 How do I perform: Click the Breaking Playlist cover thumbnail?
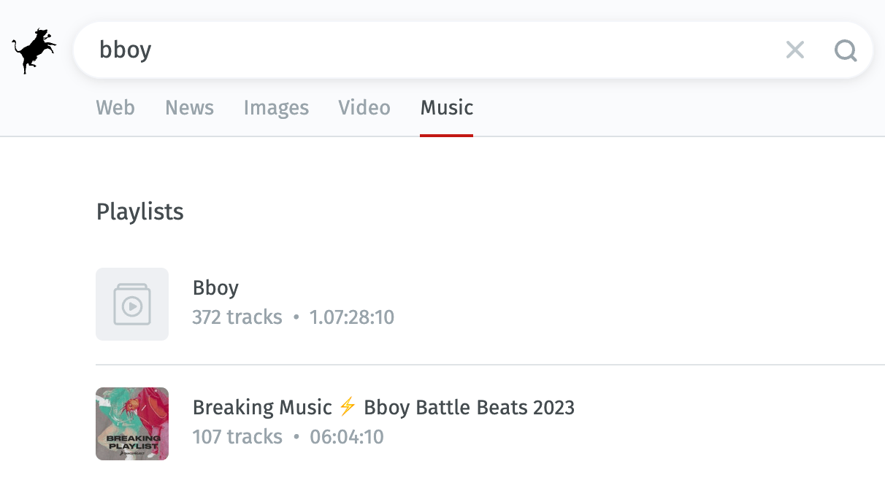132,424
